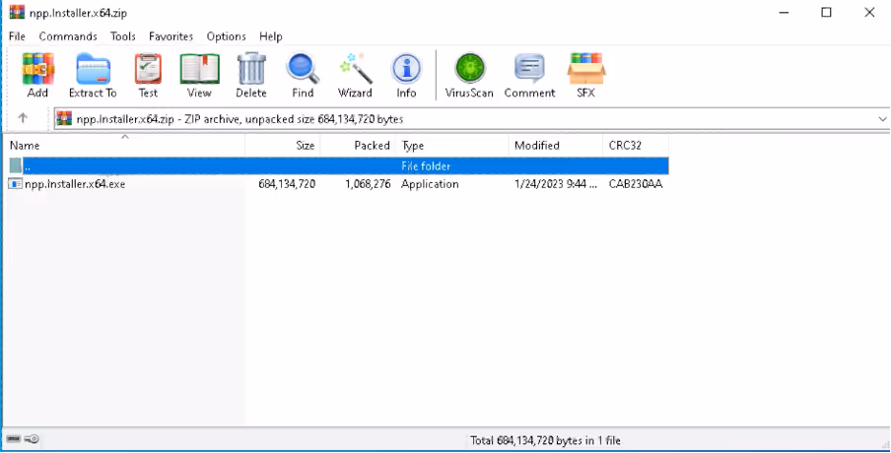Click the 1/24/2023 modified date cell
Screen dimensions: 891x453
[556, 184]
